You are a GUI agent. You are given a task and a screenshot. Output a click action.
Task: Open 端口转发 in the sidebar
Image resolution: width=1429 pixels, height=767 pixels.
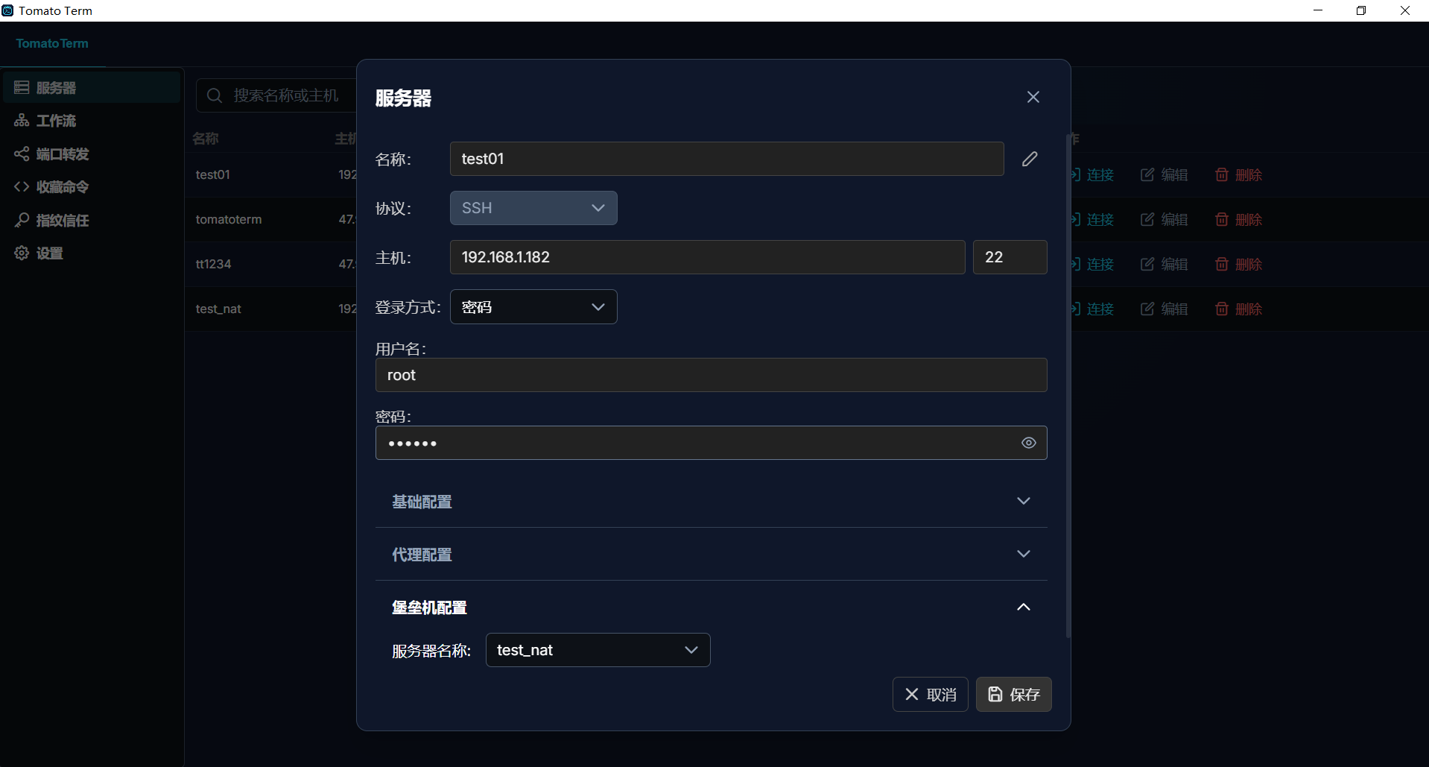pyautogui.click(x=62, y=154)
